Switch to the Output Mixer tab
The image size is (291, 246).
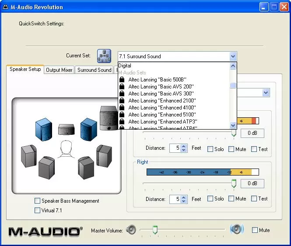59,70
